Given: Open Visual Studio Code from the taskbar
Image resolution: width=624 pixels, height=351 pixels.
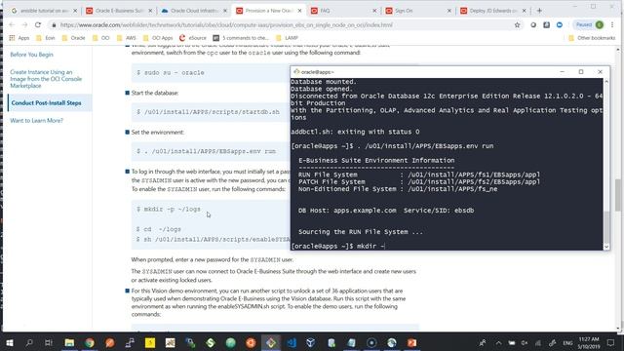Looking at the screenshot, I should click(x=292, y=342).
